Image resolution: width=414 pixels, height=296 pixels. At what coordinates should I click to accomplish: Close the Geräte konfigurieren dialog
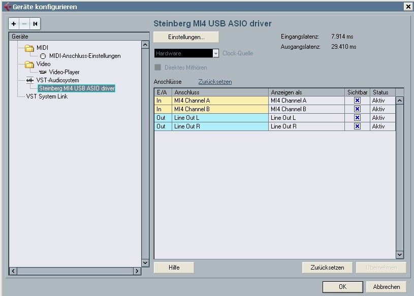[x=408, y=6]
